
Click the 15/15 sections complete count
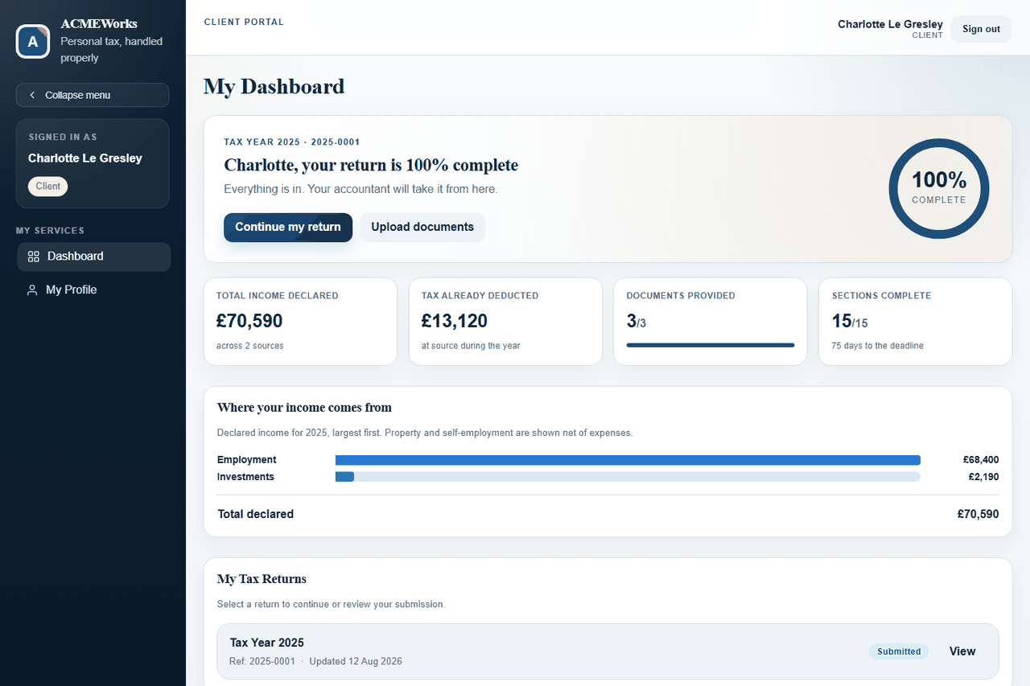pos(850,322)
